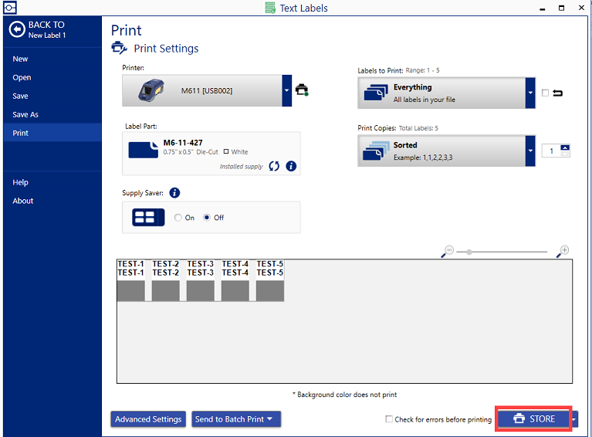The height and width of the screenshot is (437, 592).
Task: Click the zoom out magnifier icon
Action: tap(448, 251)
